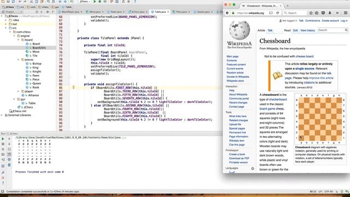Expand the .idea folder
The image size is (350, 197).
(6, 20)
